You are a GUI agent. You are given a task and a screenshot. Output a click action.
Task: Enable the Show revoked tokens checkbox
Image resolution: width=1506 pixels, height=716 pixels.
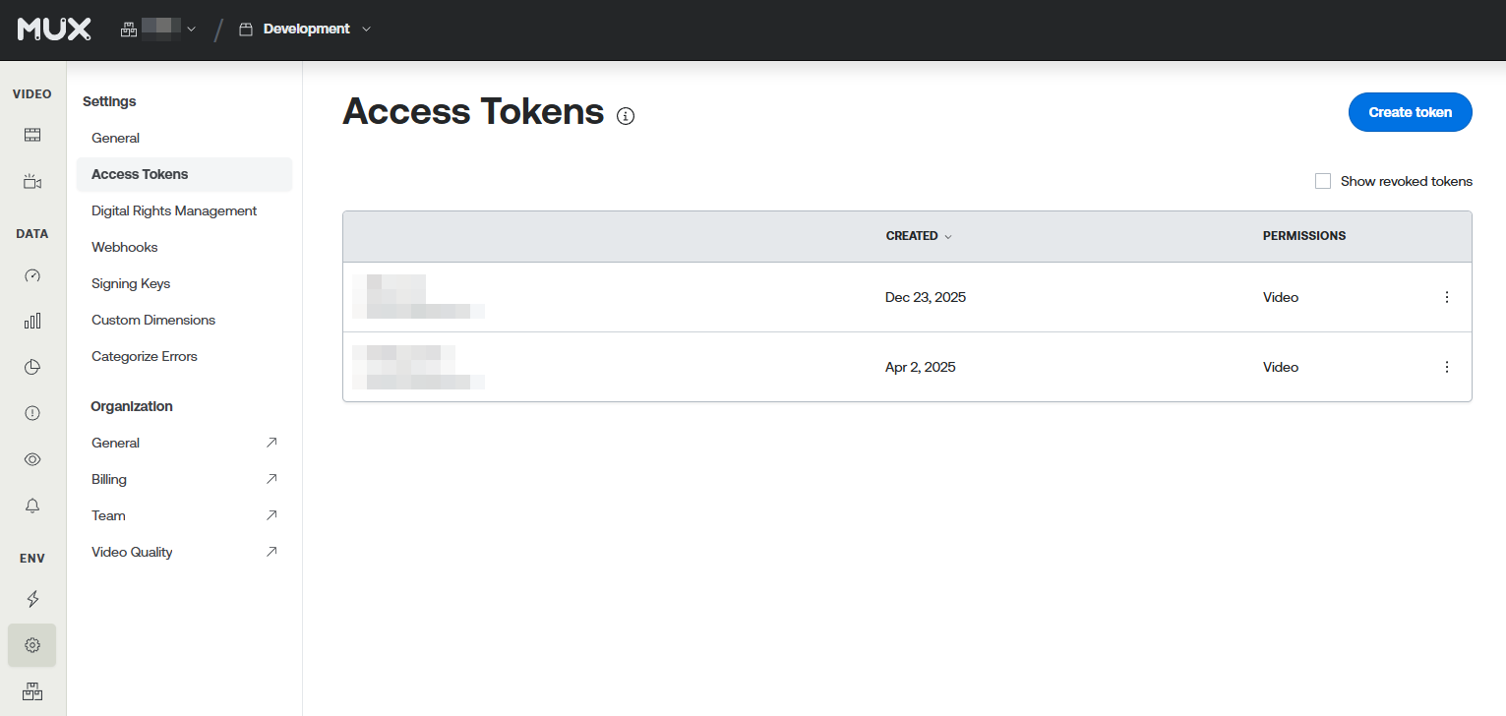point(1323,181)
